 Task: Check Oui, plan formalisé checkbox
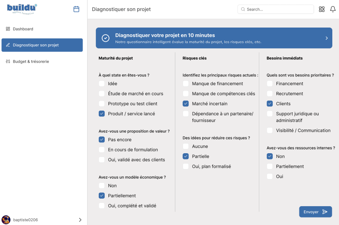point(186,166)
